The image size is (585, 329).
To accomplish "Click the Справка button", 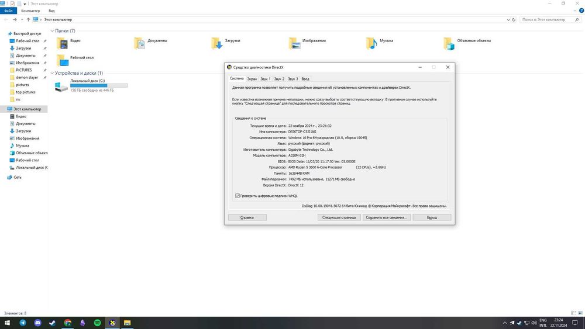I will (x=247, y=217).
